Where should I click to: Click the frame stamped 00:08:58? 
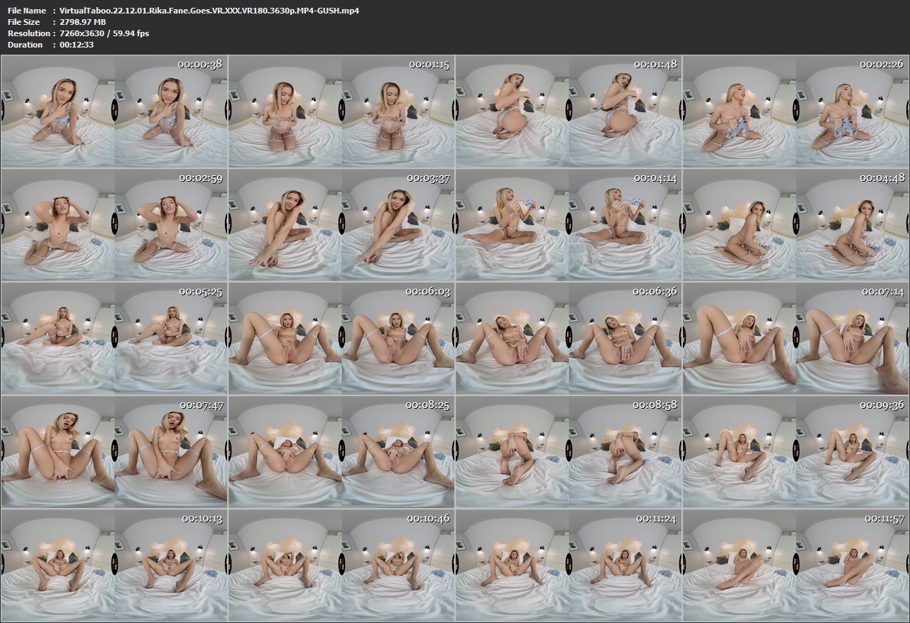pos(569,453)
